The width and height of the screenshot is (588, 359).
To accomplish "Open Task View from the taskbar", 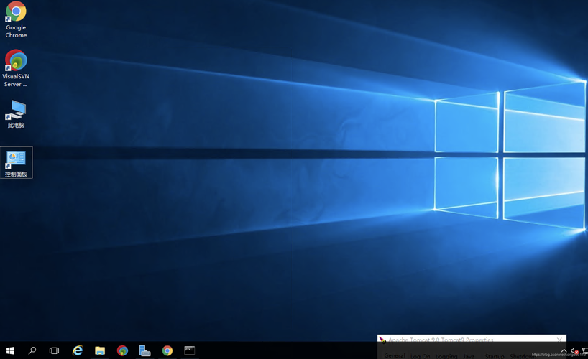I will 54,350.
